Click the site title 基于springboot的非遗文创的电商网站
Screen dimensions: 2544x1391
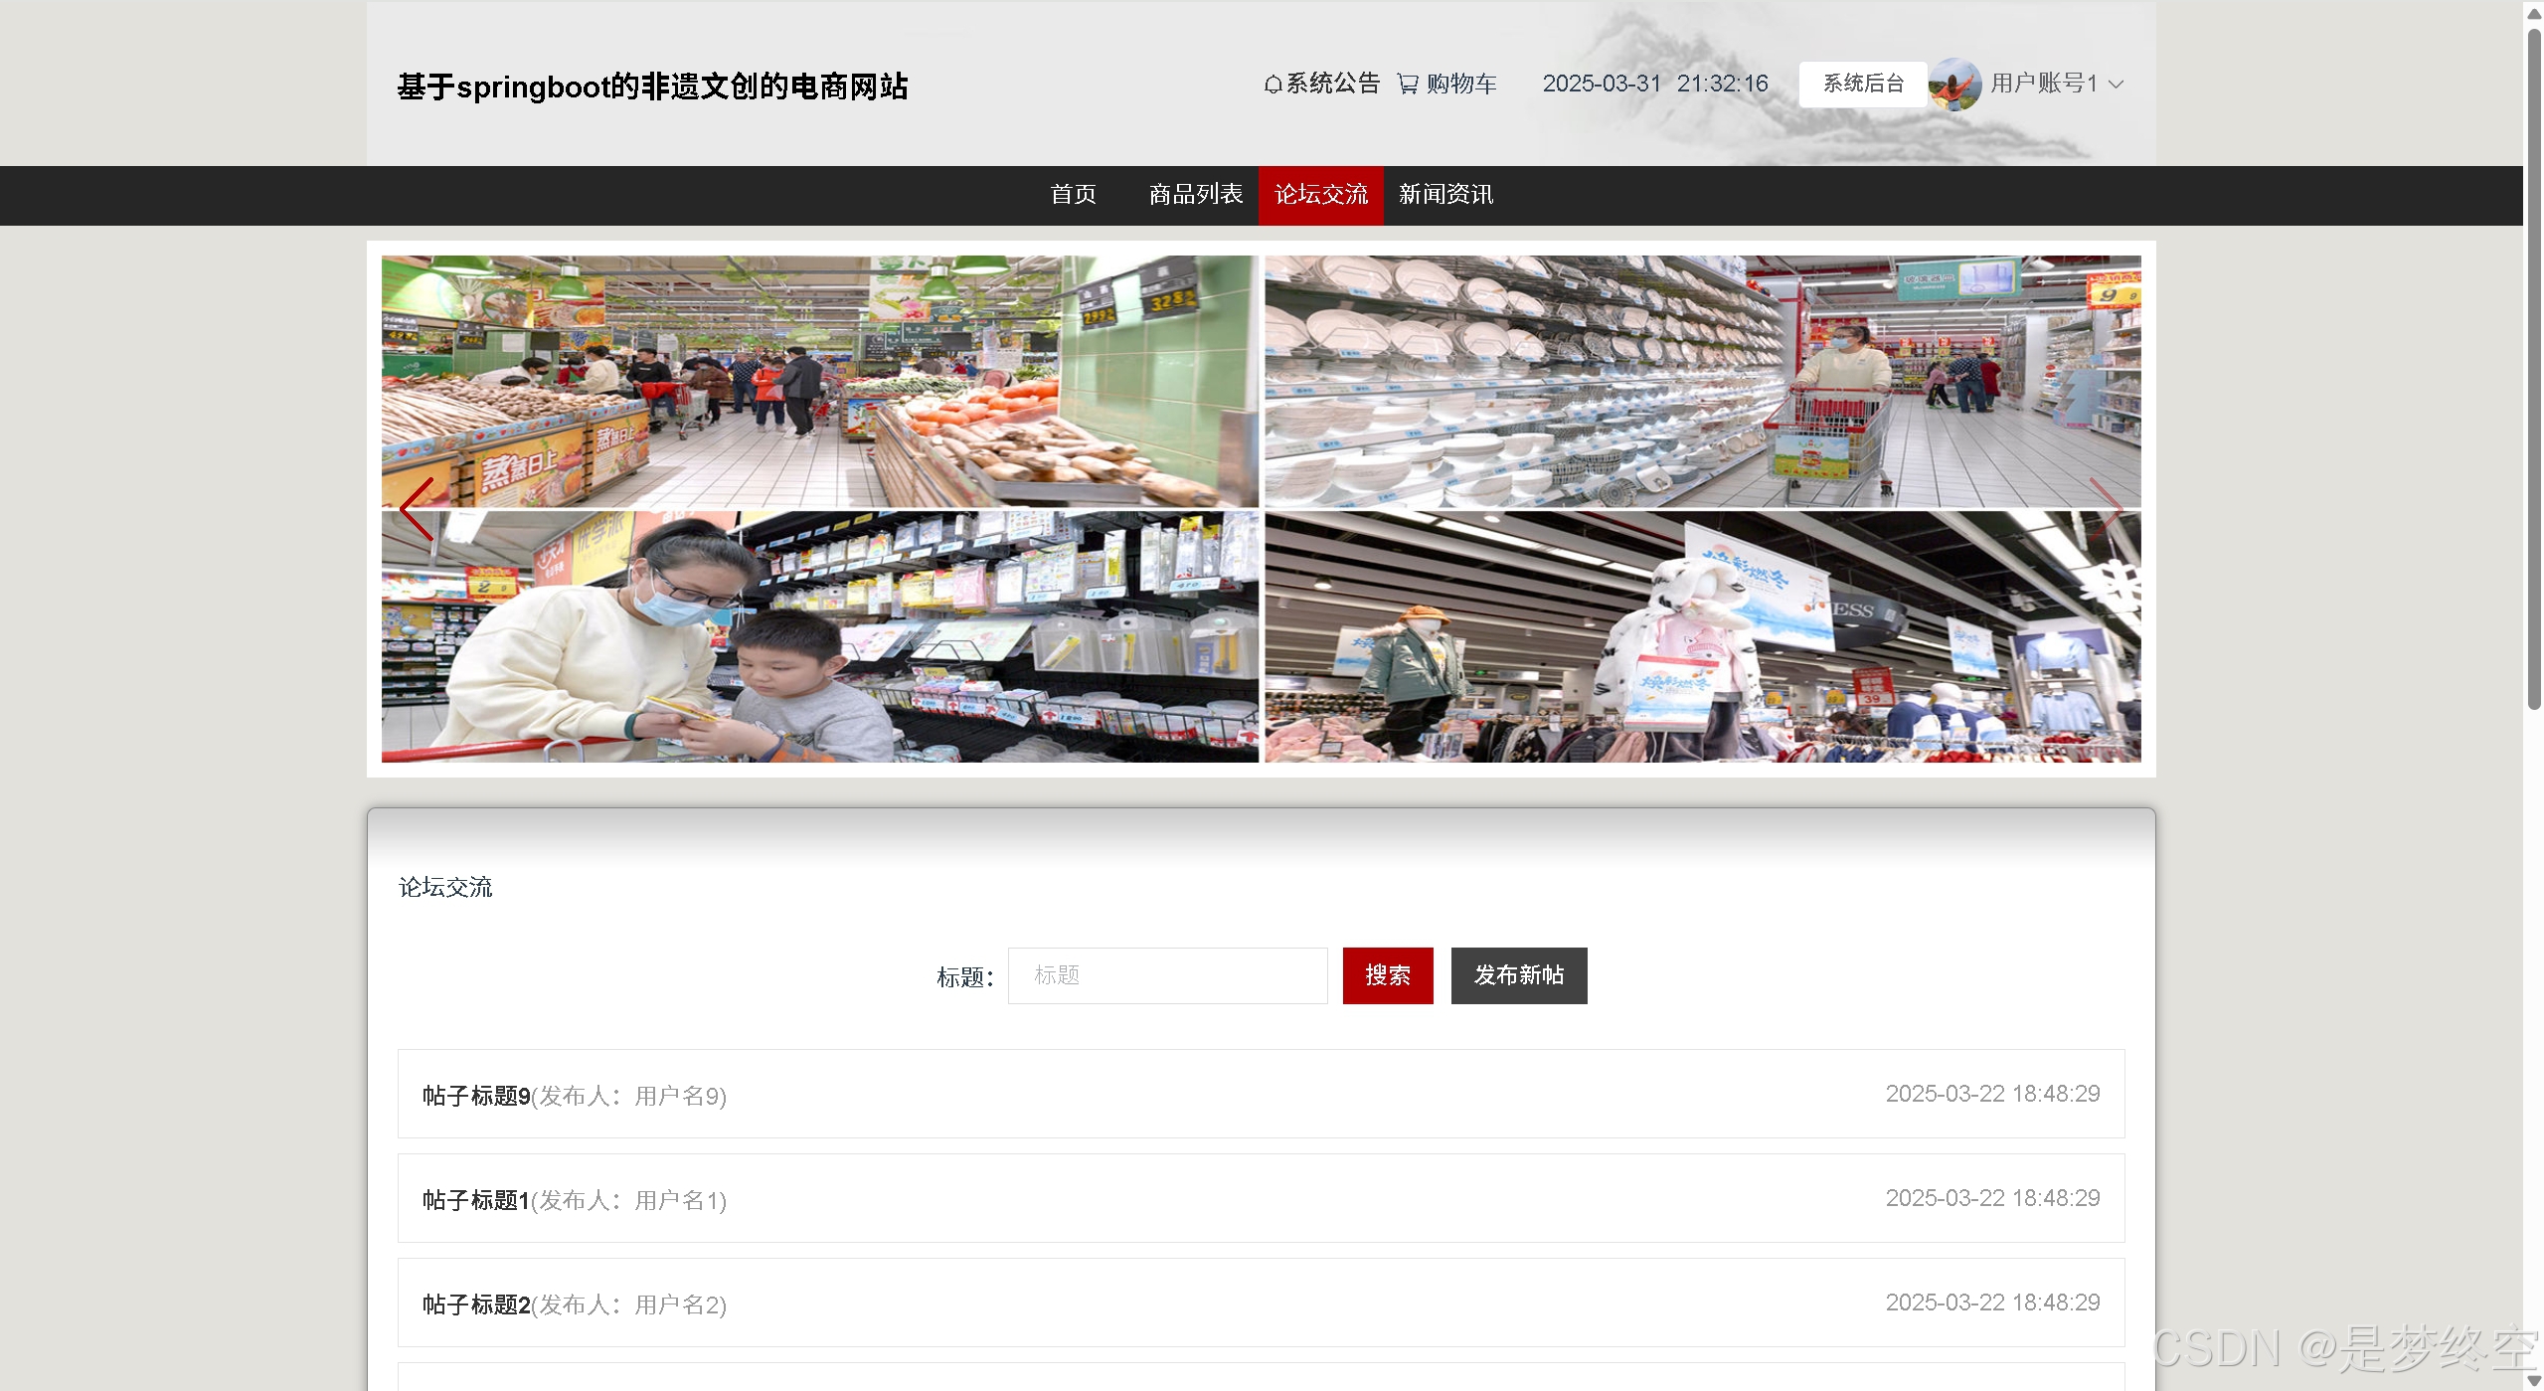(x=652, y=87)
